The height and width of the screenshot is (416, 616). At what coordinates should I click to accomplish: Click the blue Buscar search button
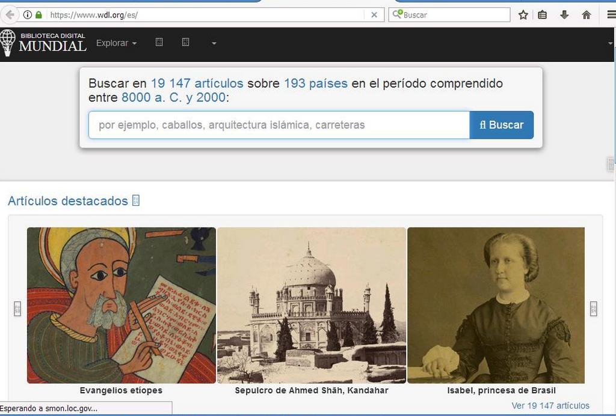point(501,125)
